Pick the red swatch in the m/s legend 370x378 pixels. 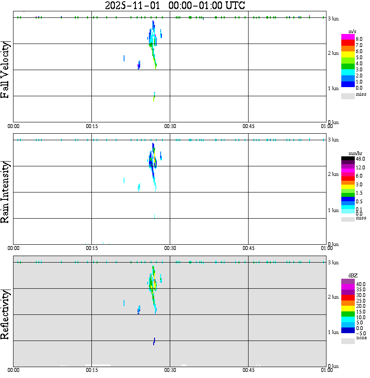coord(348,43)
